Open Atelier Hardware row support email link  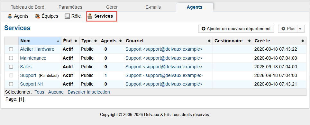(164, 49)
